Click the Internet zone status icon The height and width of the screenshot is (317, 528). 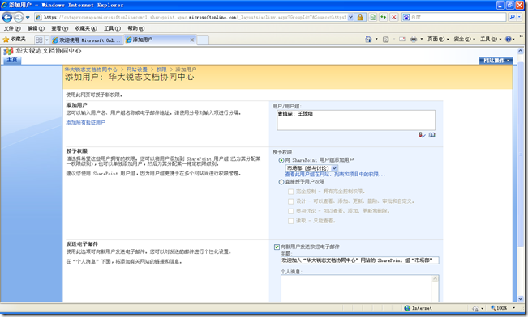(407, 308)
